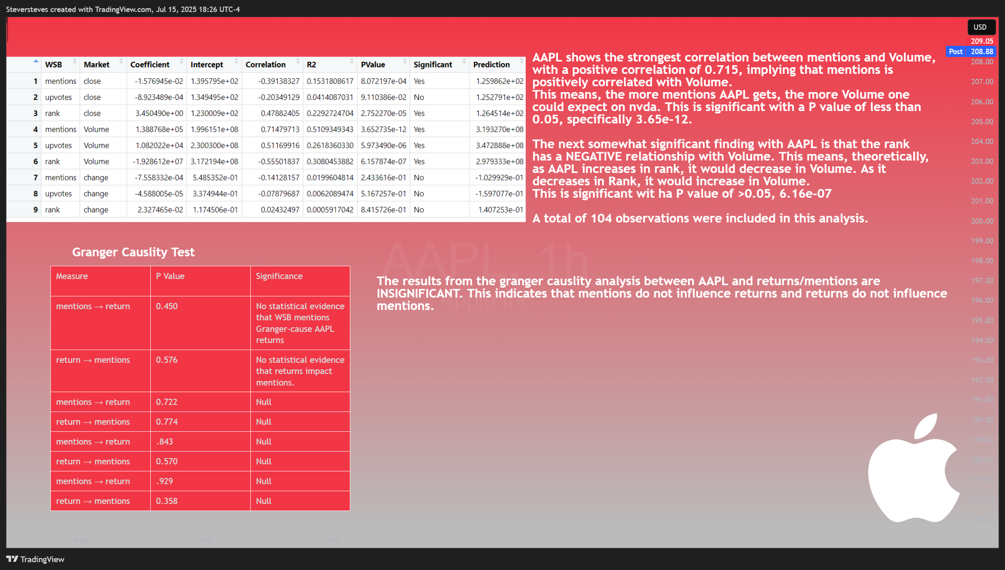Click the 0.2618360330 R2 cell
This screenshot has width=1005, height=570.
pos(330,146)
